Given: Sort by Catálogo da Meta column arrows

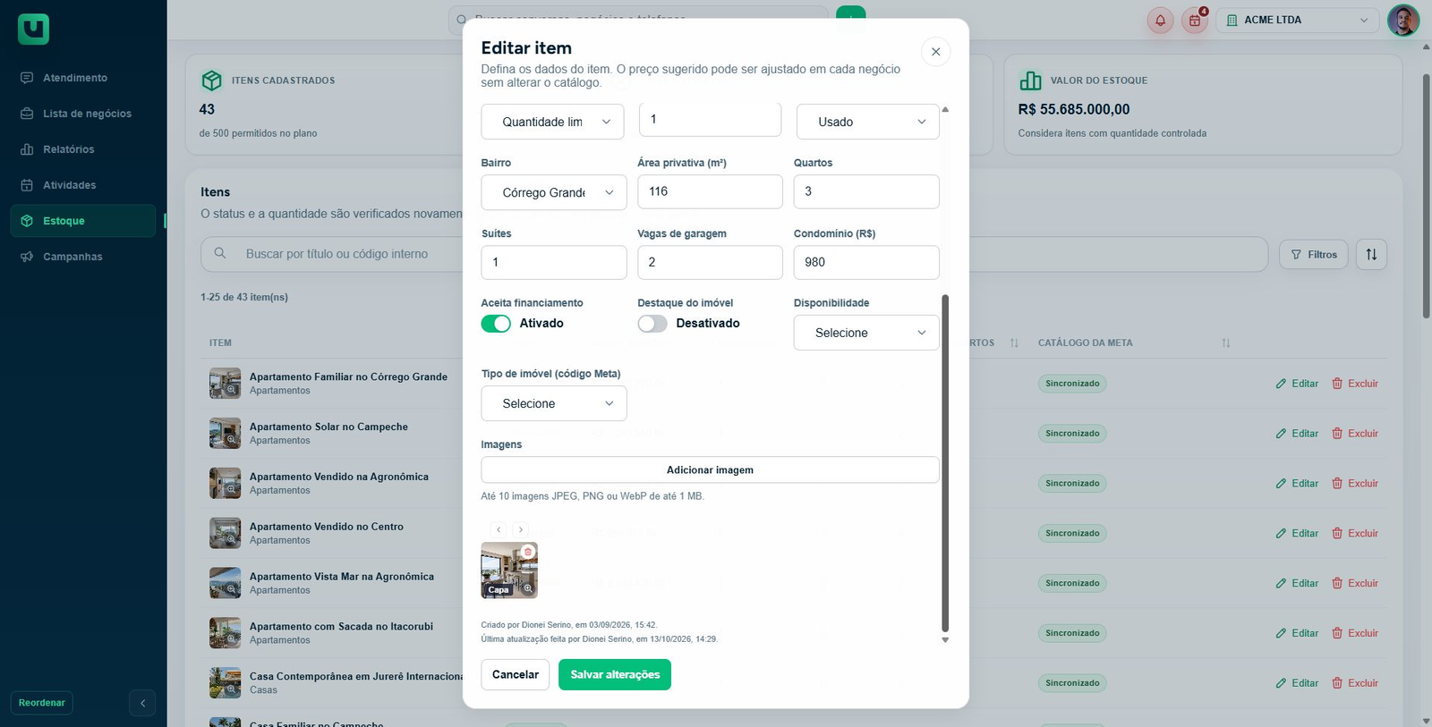Looking at the screenshot, I should pyautogui.click(x=1226, y=343).
